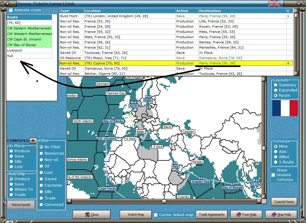Click the French flag image

click(285, 108)
